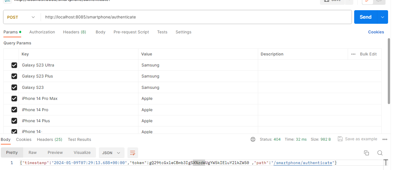The height and width of the screenshot is (170, 394).
Task: Disable the iPhone 14 Plus param
Action: coord(14,121)
